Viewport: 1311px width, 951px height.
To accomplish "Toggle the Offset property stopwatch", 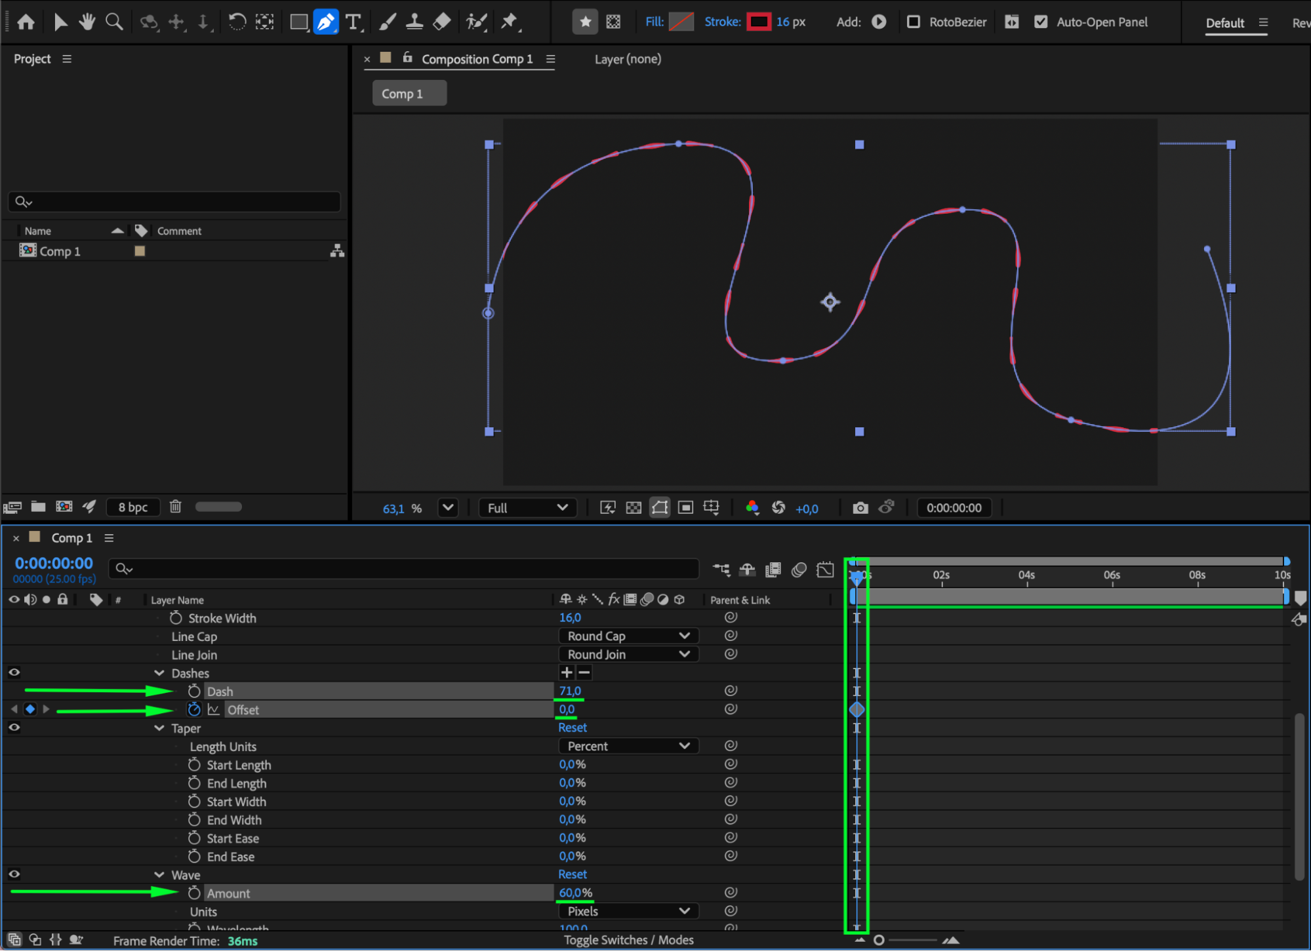I will point(194,709).
